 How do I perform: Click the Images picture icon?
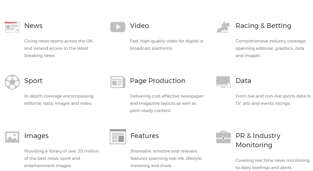click(12, 137)
